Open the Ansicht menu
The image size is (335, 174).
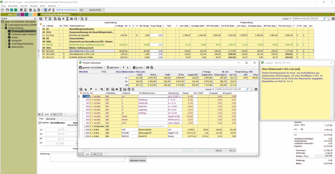24,6
